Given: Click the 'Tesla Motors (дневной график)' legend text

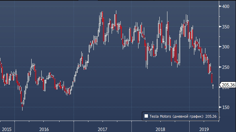Looking at the screenshot, I should coord(176,116).
